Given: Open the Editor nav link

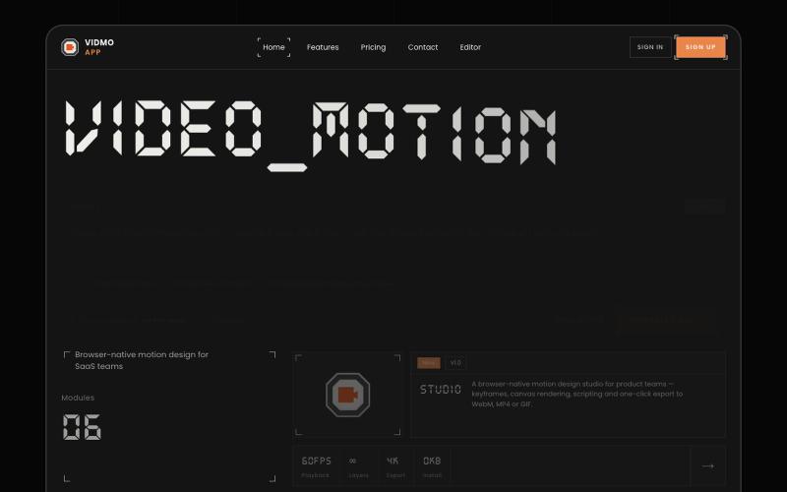Looking at the screenshot, I should pos(470,47).
